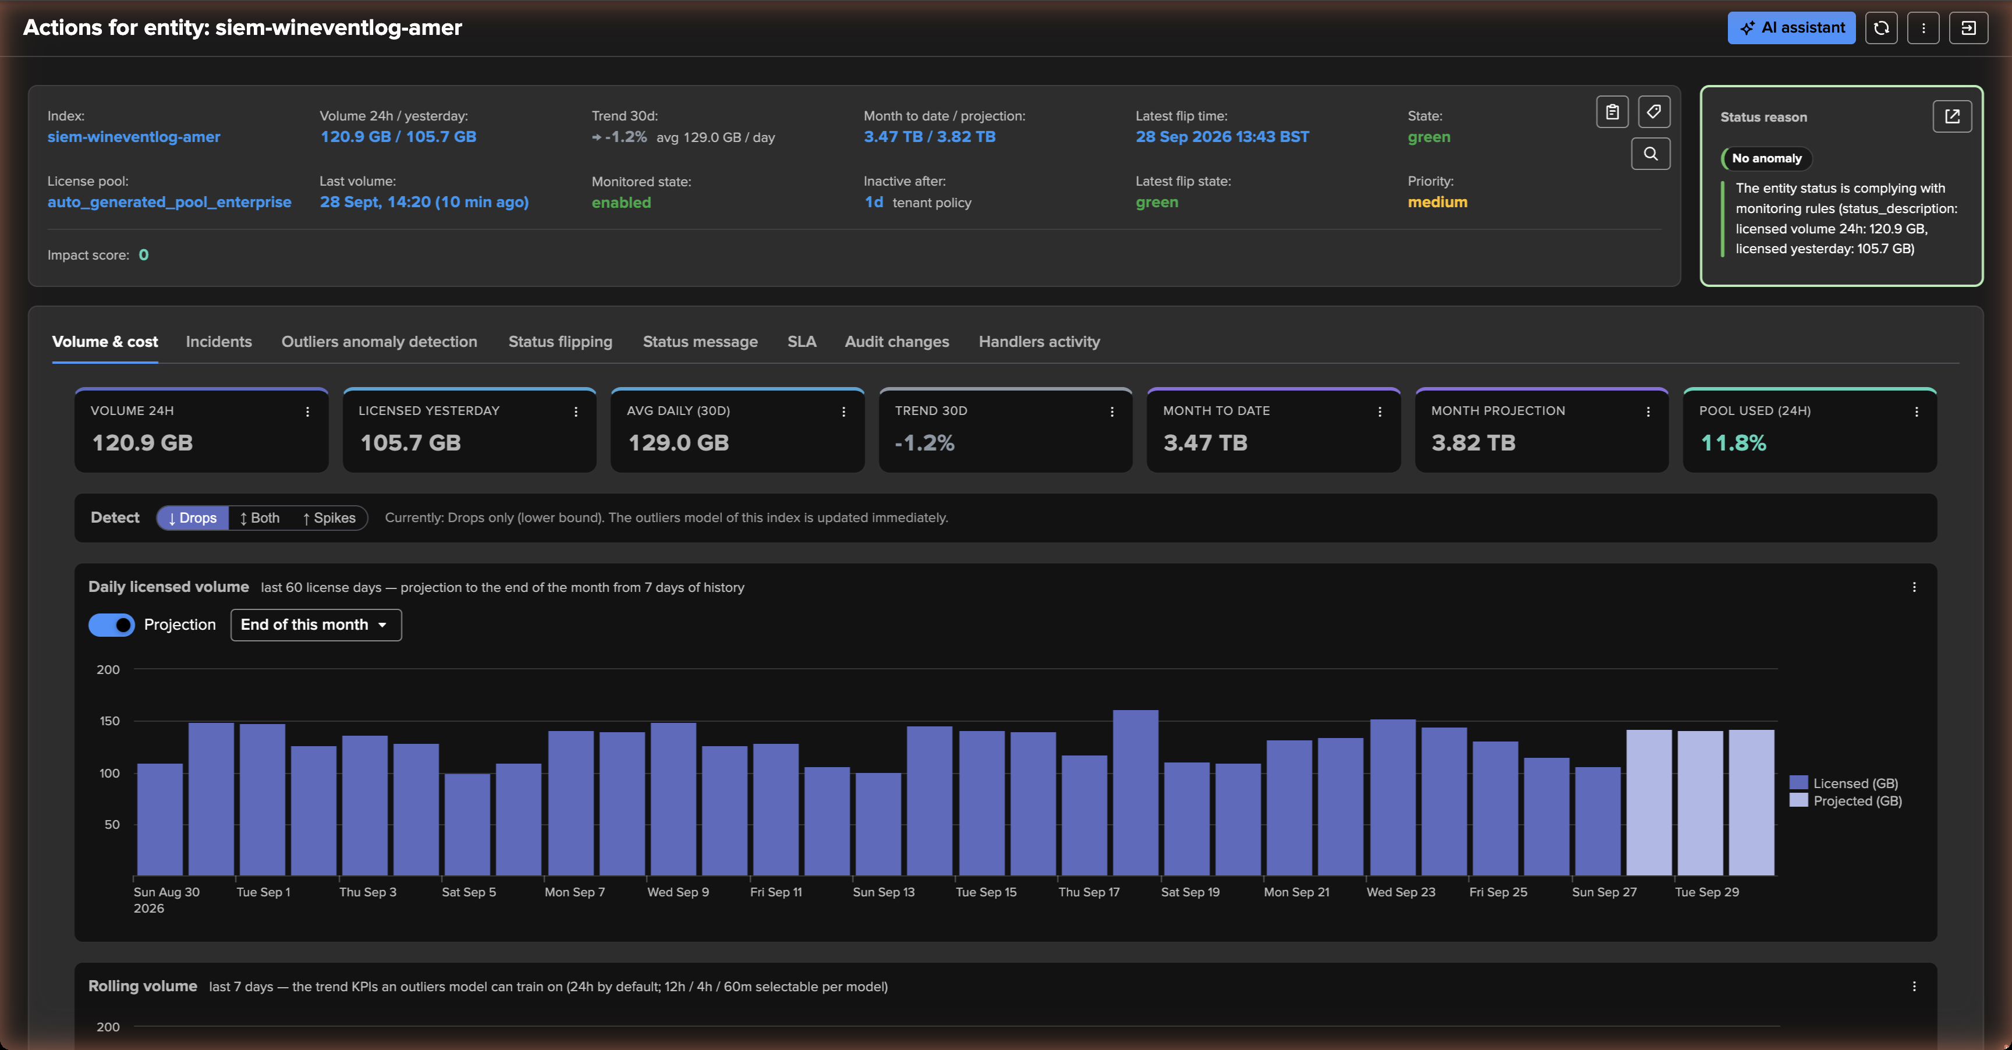Click the 120.9 GB / 105.7 GB volume value
Image resolution: width=2012 pixels, height=1050 pixels.
click(398, 137)
